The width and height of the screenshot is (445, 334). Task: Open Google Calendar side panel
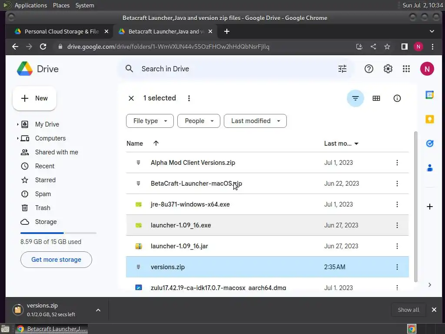[429, 95]
